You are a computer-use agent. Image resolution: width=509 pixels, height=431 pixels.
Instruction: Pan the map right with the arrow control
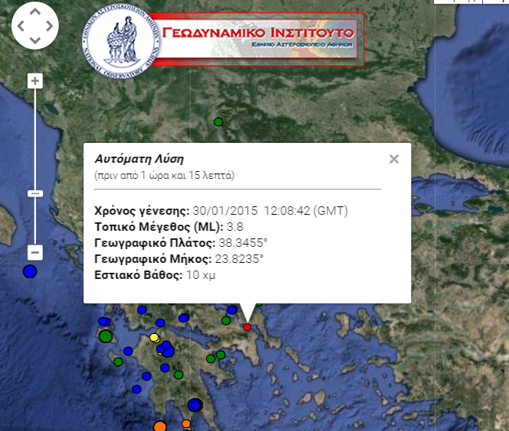pos(49,26)
